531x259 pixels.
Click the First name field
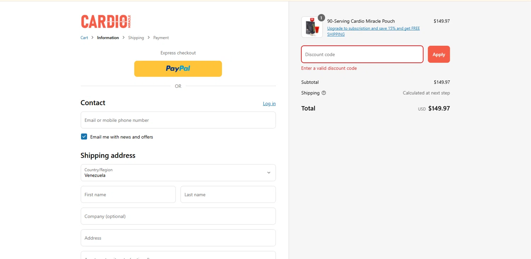pos(128,194)
